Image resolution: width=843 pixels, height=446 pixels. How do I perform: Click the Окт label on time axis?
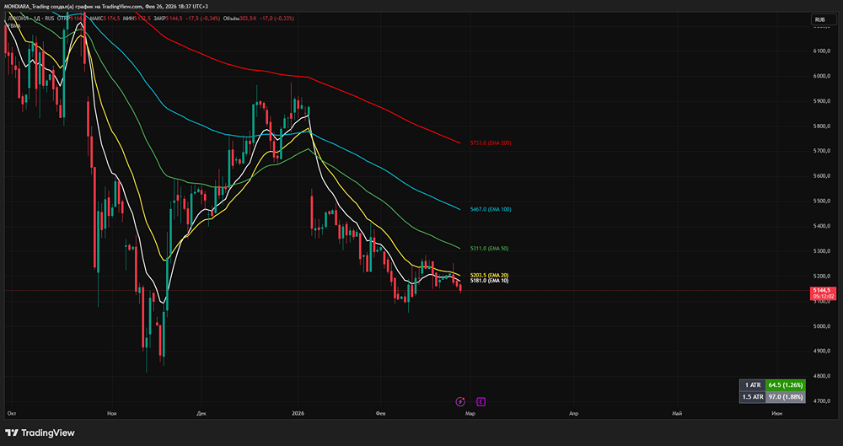[12, 413]
